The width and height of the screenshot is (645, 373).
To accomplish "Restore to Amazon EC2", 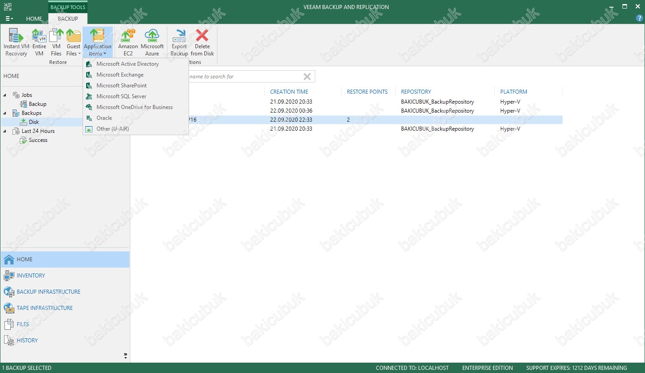I will click(x=128, y=43).
